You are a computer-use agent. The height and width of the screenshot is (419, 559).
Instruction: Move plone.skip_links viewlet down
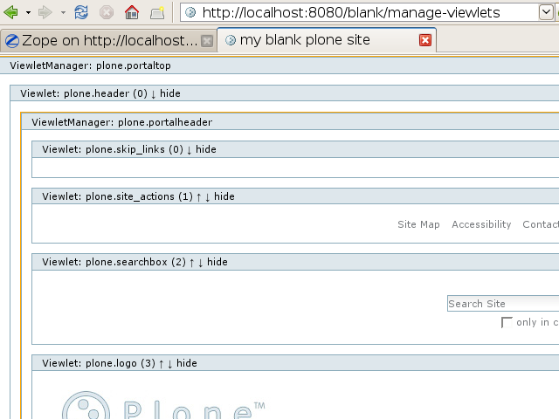pyautogui.click(x=190, y=150)
